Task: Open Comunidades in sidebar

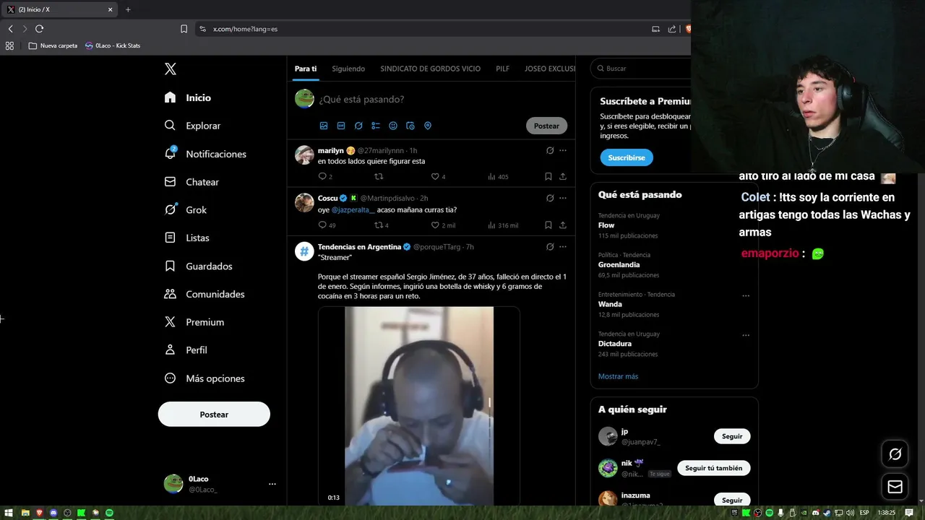Action: tap(205, 294)
